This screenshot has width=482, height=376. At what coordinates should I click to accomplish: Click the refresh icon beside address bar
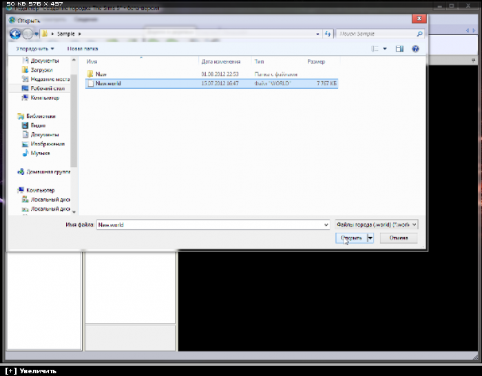point(328,33)
